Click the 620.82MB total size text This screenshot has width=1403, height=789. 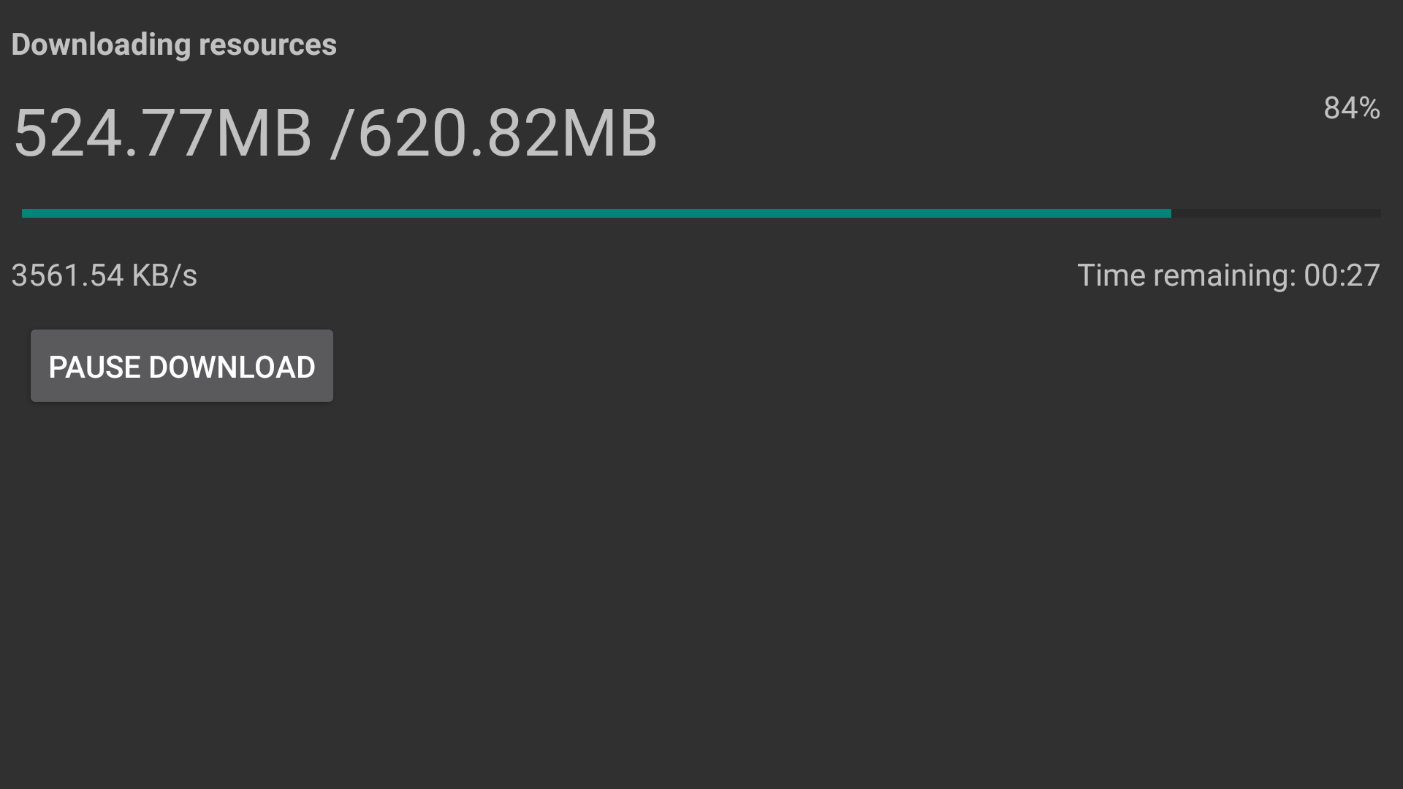tap(508, 133)
